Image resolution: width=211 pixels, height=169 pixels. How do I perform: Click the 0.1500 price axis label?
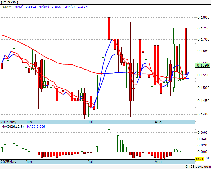click(203, 88)
